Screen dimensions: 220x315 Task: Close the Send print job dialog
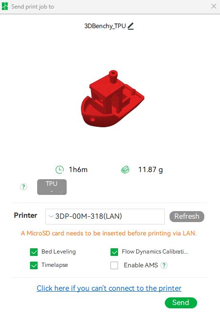point(214,6)
